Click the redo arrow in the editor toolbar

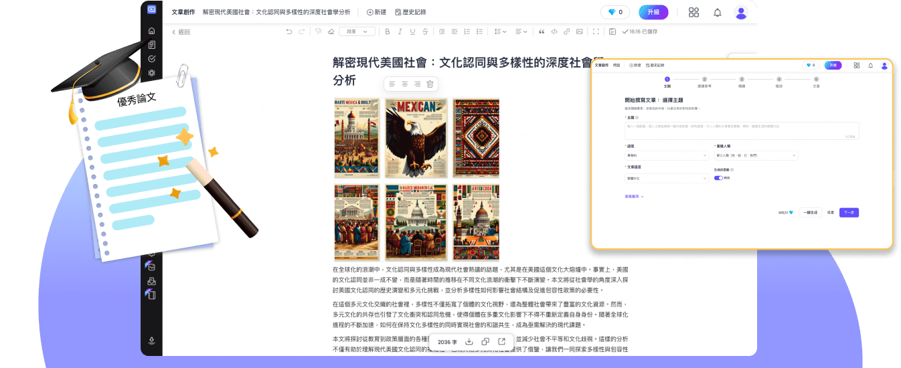pyautogui.click(x=302, y=31)
